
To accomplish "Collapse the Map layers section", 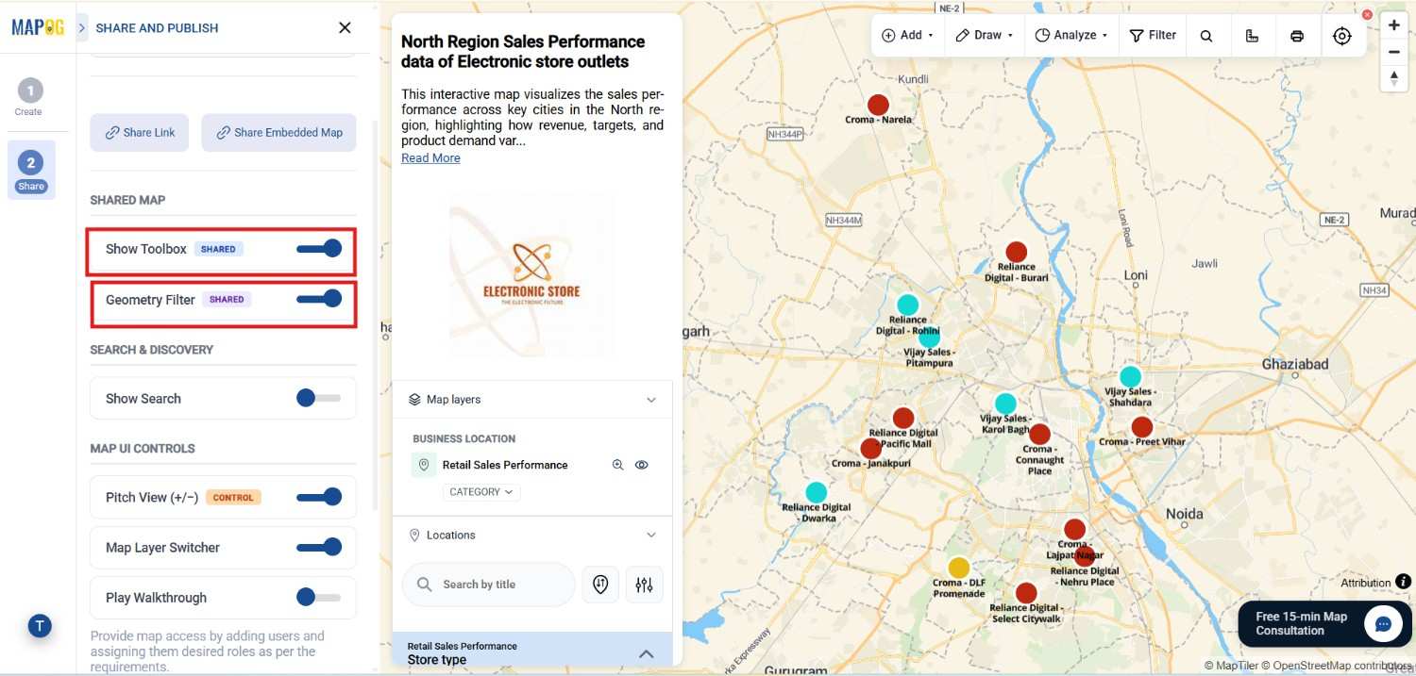I will [651, 400].
